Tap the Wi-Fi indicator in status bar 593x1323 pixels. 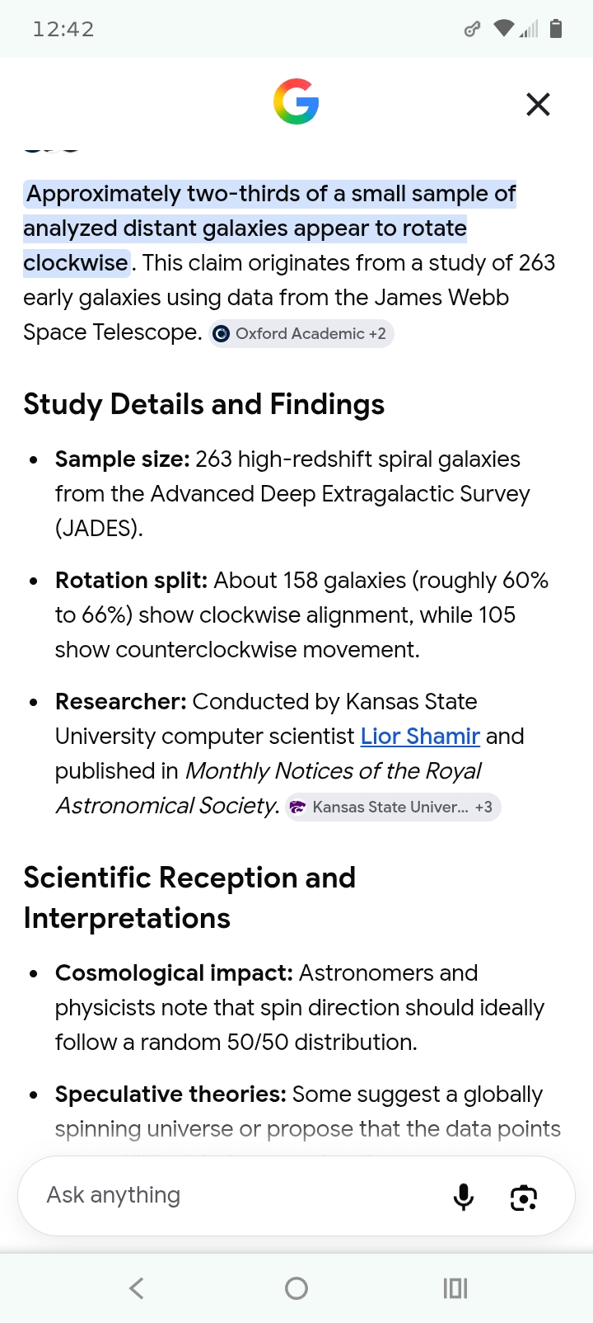click(503, 29)
